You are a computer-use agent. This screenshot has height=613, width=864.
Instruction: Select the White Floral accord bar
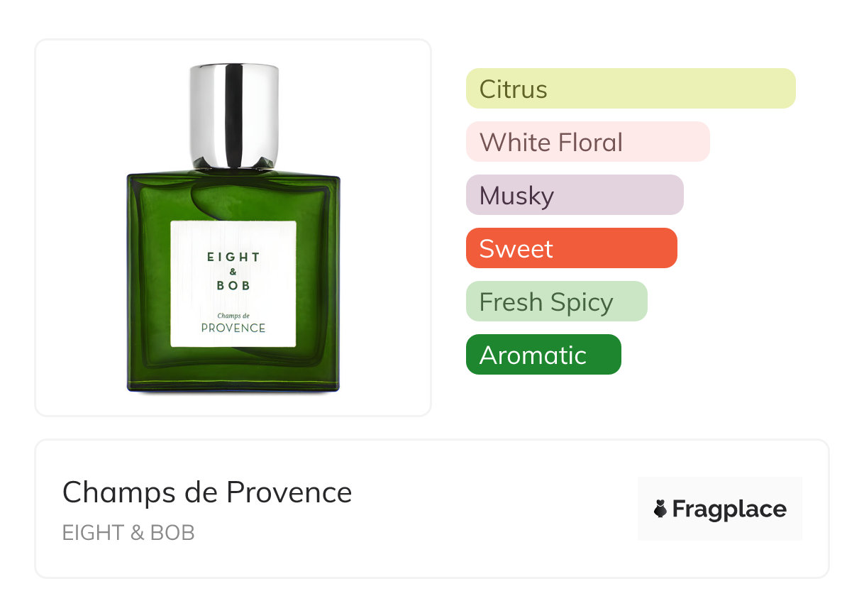[x=588, y=142]
